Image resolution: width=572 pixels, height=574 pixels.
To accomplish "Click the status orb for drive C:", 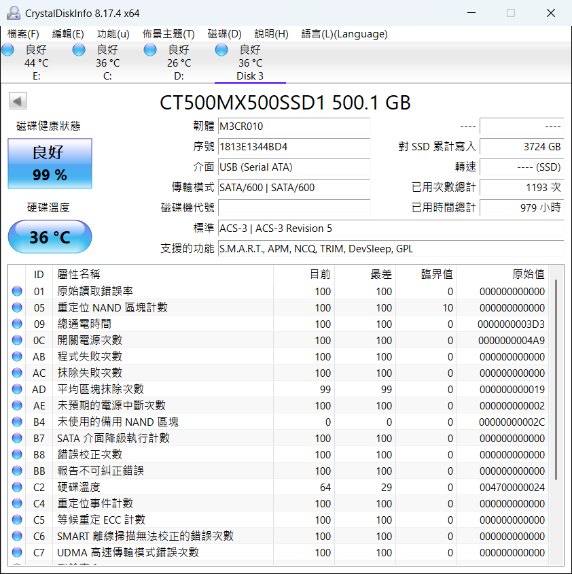I will click(79, 50).
